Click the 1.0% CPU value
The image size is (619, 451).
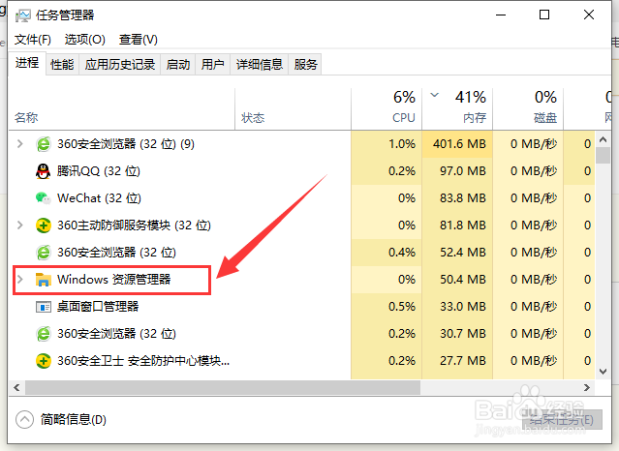(x=402, y=144)
